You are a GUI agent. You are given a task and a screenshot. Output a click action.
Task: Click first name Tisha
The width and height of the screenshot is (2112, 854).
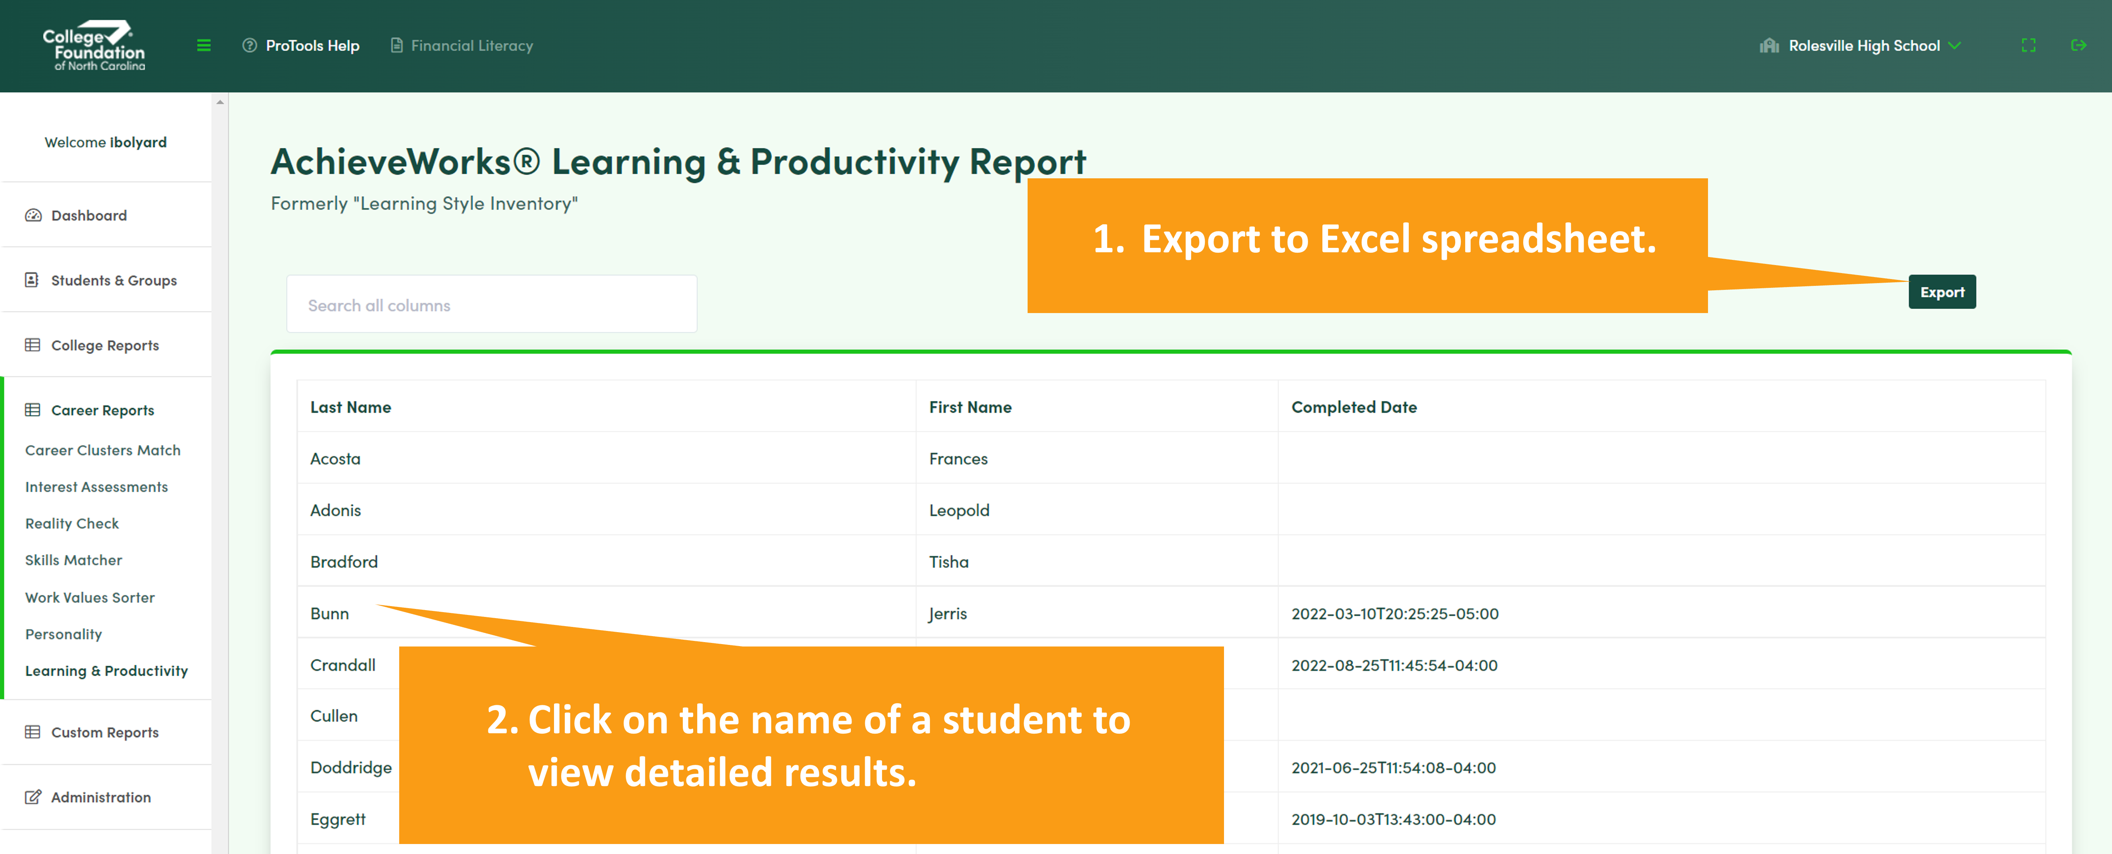pyautogui.click(x=948, y=562)
